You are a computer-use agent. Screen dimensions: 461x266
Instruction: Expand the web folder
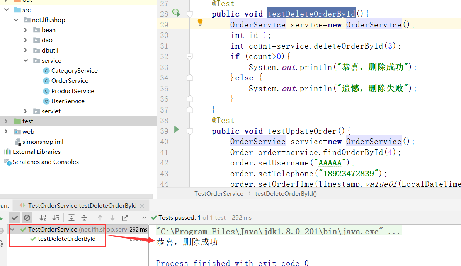click(x=6, y=131)
